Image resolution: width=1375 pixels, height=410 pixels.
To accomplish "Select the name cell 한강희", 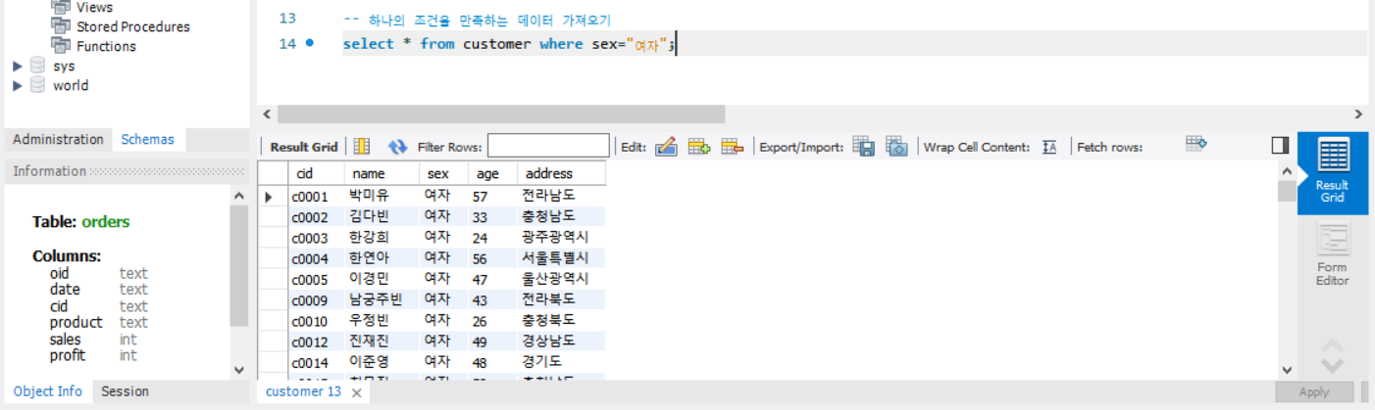I will coord(381,238).
